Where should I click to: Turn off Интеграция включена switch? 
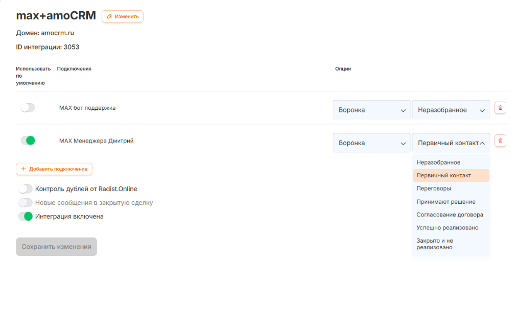coord(25,217)
